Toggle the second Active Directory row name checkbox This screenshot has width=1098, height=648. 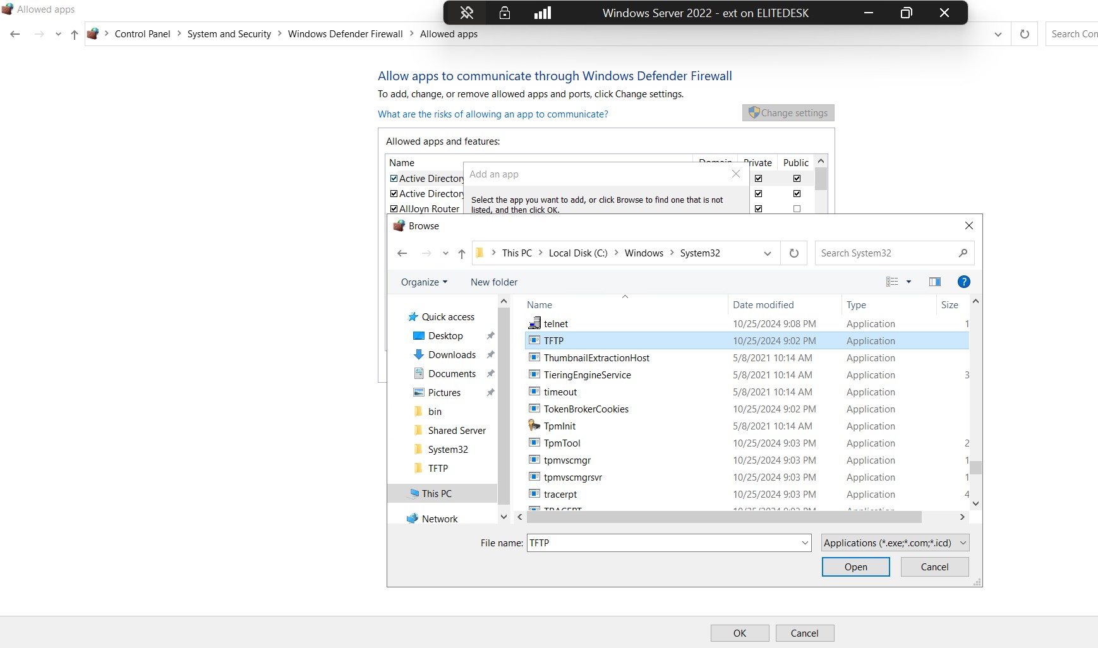coord(394,194)
